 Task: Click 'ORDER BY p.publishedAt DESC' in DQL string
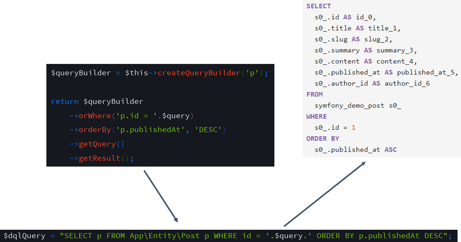(x=379, y=235)
